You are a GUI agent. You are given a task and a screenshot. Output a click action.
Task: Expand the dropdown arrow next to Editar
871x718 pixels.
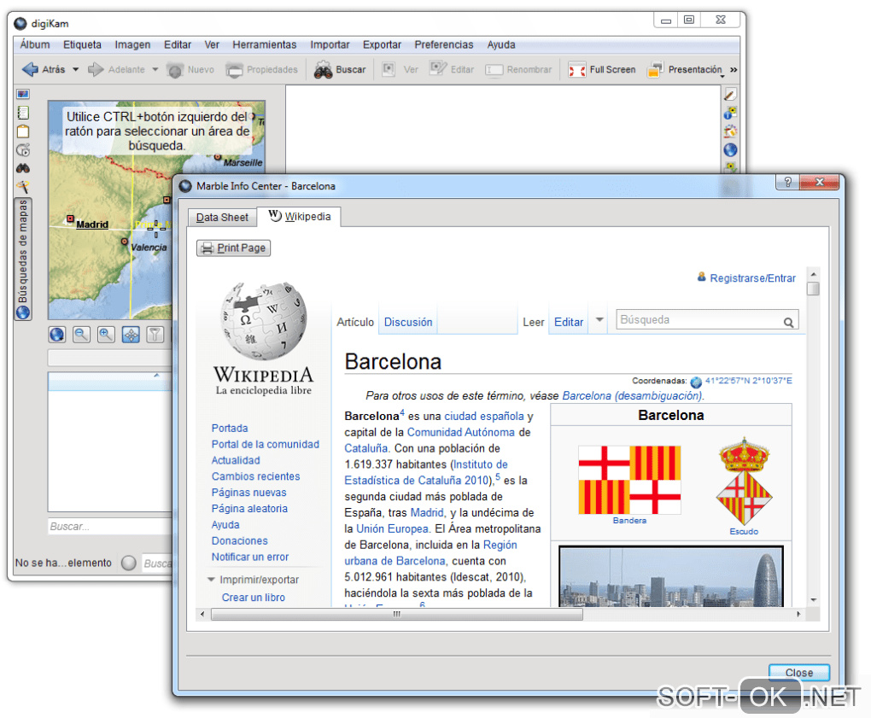point(599,320)
